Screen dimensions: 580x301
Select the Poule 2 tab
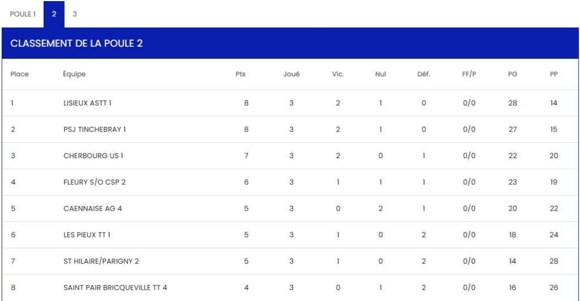coord(54,14)
